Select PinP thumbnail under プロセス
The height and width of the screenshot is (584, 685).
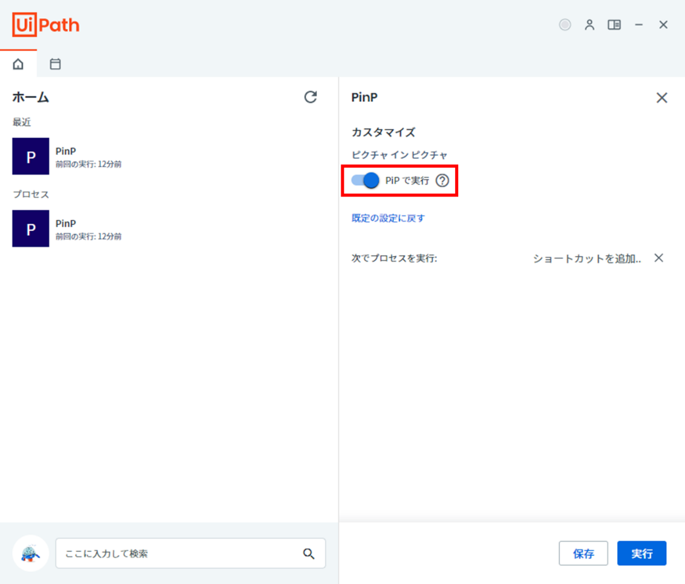coord(30,229)
